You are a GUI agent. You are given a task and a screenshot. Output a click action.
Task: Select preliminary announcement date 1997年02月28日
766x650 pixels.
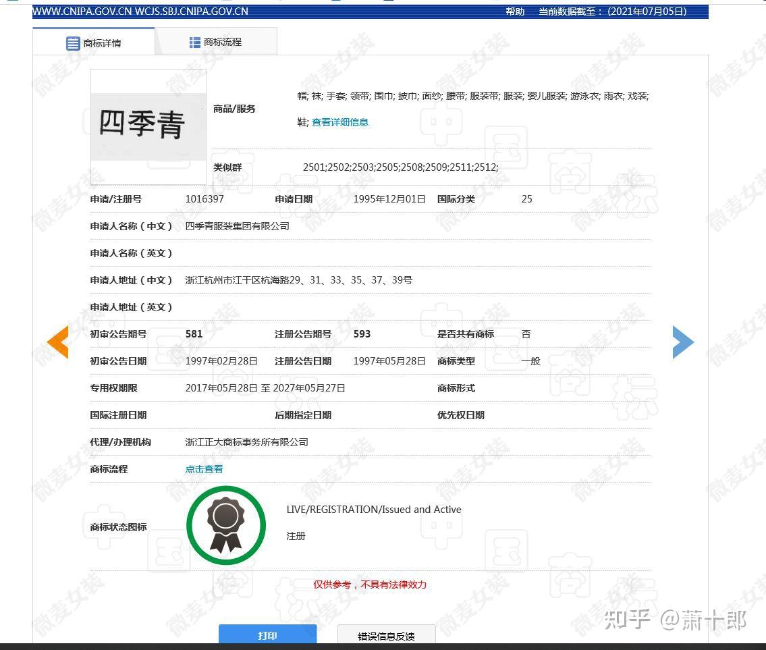(221, 361)
